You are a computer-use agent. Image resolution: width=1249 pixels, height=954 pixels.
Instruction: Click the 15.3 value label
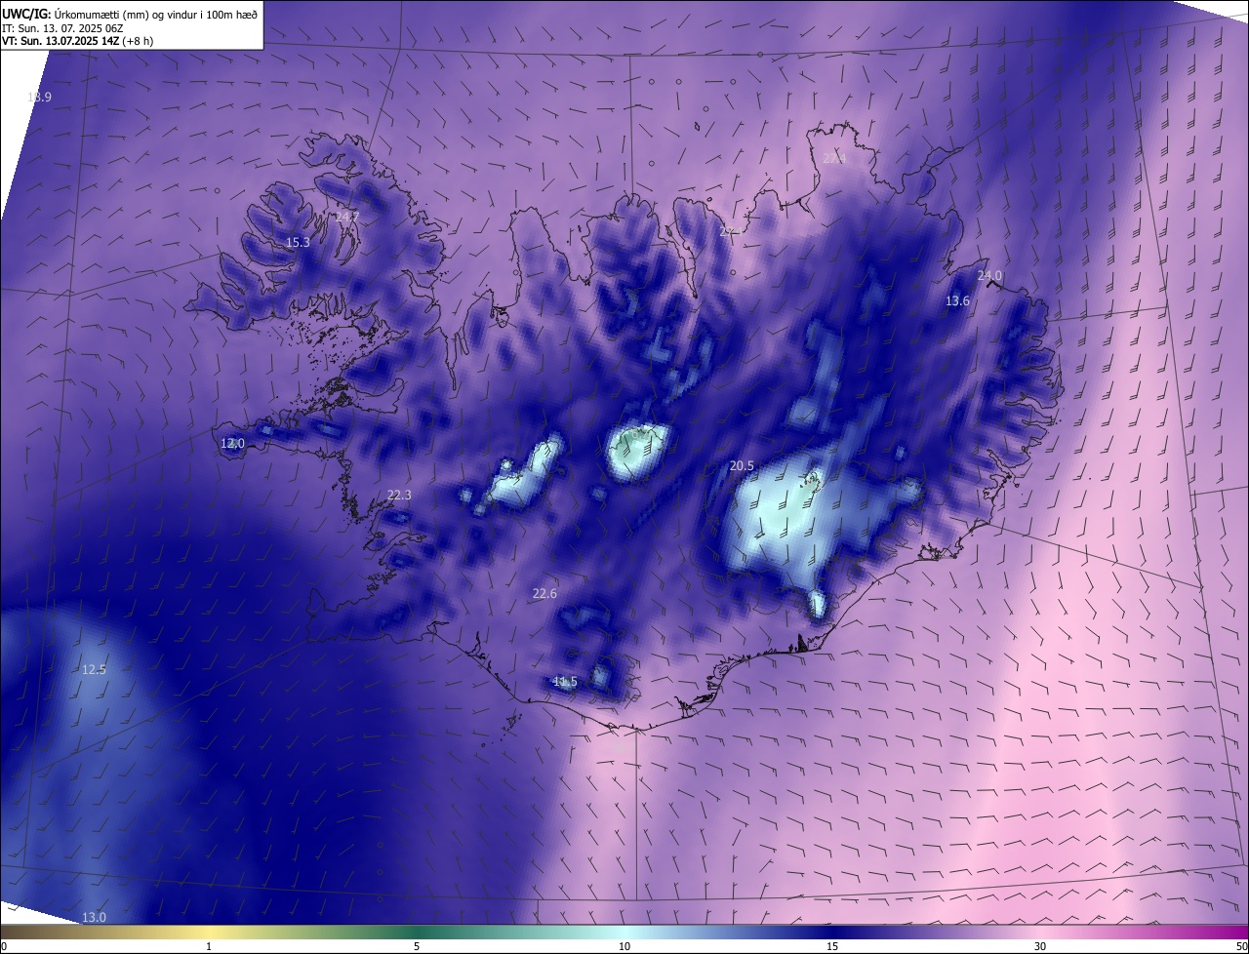(x=298, y=242)
